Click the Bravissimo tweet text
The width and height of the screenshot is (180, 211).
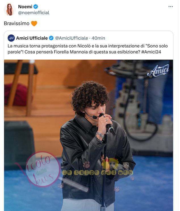point(16,24)
